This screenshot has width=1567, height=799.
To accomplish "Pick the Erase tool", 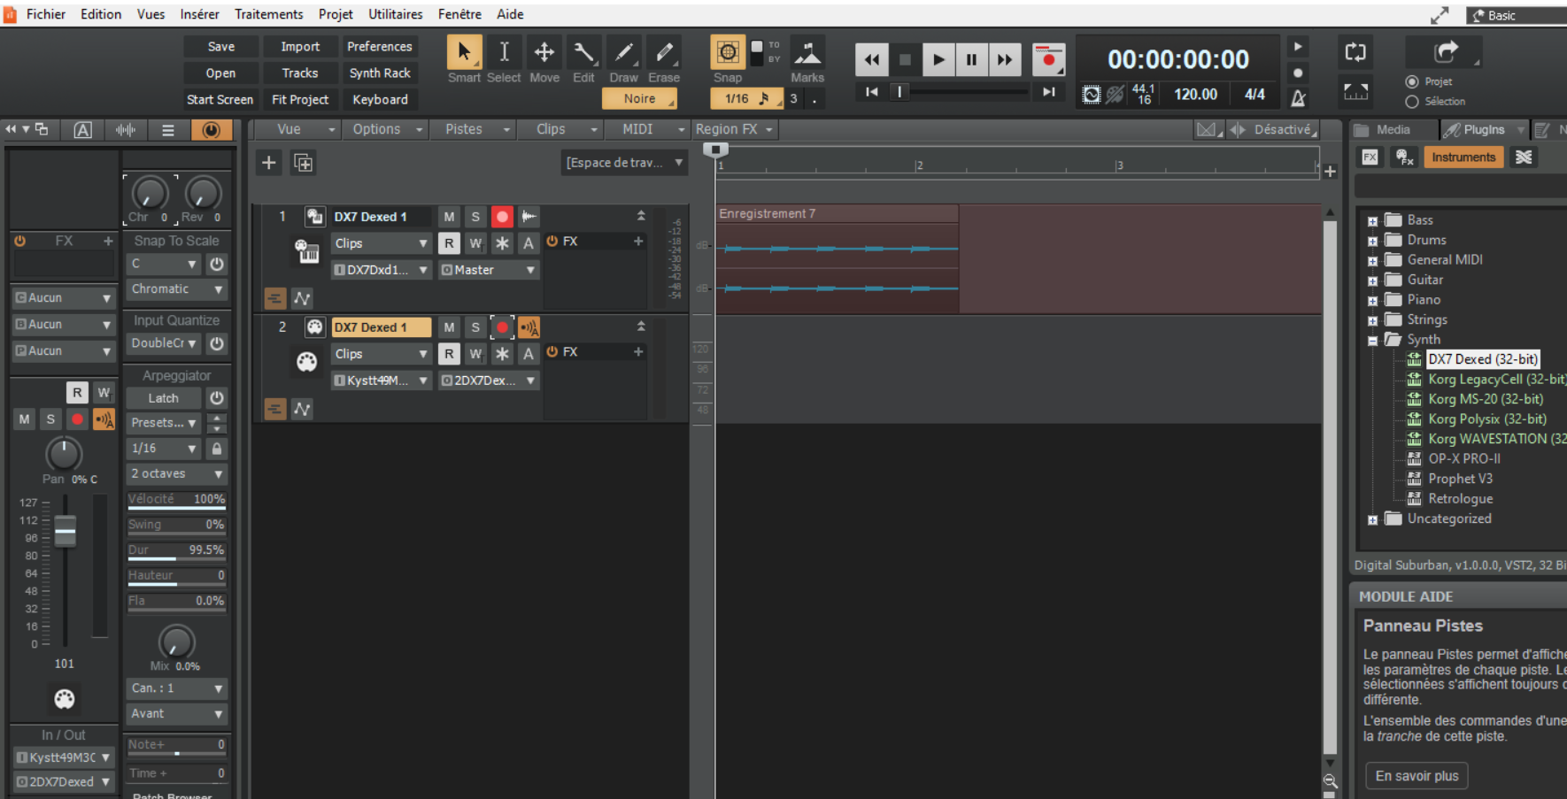I will click(x=663, y=53).
